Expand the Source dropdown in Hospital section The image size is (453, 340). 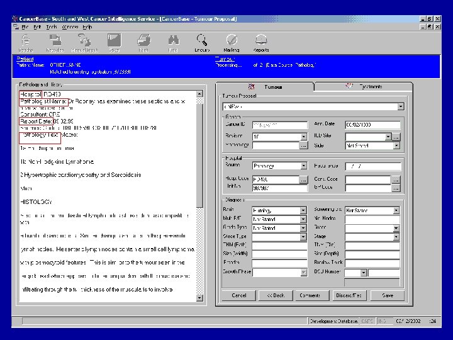303,166
